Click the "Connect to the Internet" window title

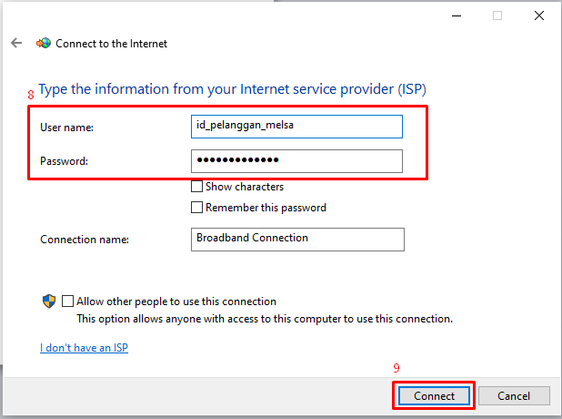pos(112,43)
